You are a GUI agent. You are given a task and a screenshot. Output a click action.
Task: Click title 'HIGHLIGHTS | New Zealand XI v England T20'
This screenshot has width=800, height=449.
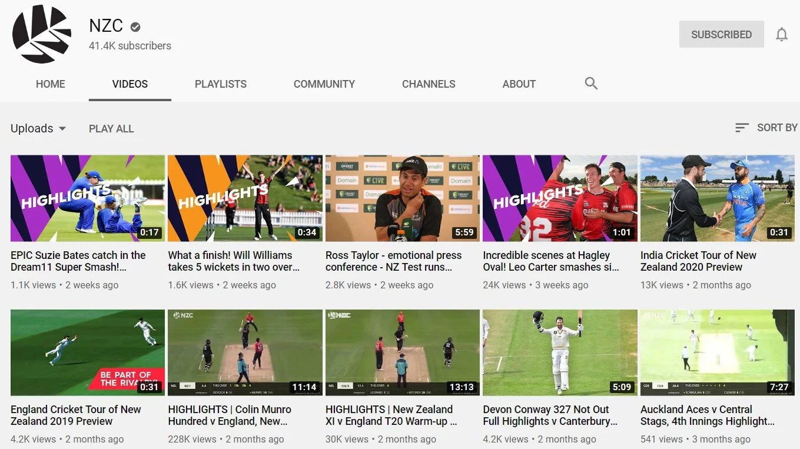[391, 415]
